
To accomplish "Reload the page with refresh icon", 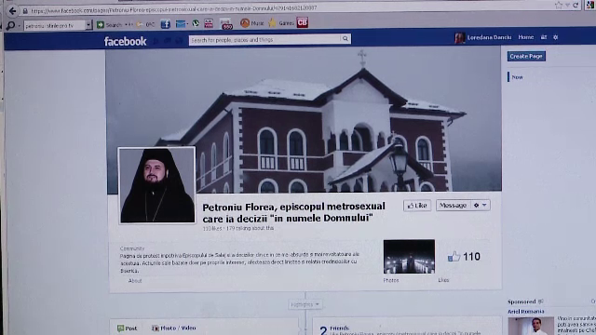I will point(576,5).
